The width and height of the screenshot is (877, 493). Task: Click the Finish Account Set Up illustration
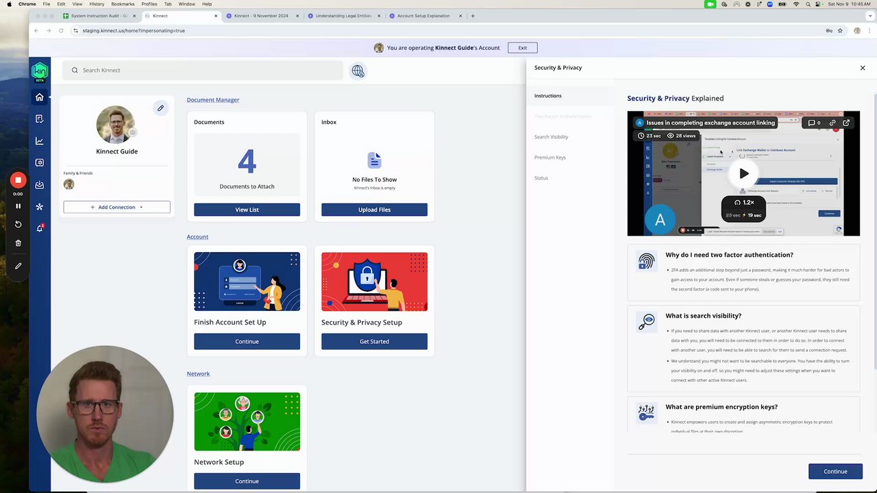[x=247, y=281]
